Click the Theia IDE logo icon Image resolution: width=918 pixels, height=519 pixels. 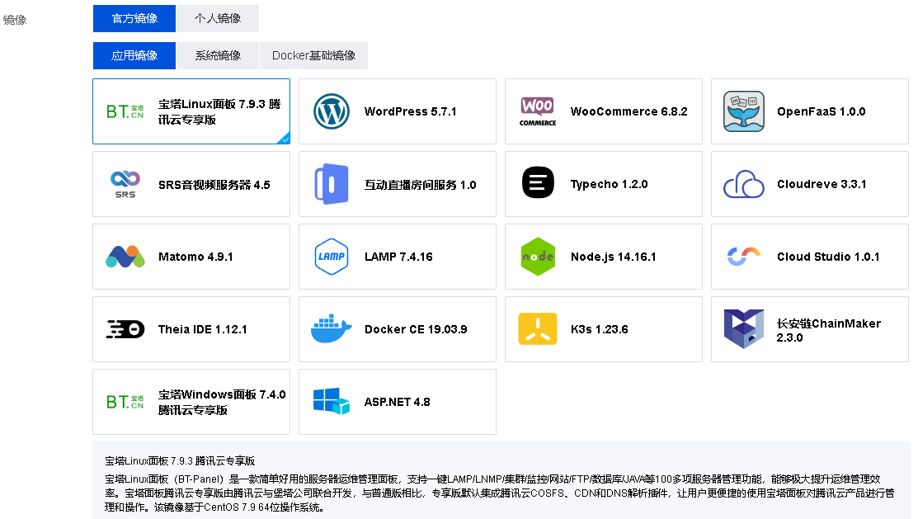125,329
